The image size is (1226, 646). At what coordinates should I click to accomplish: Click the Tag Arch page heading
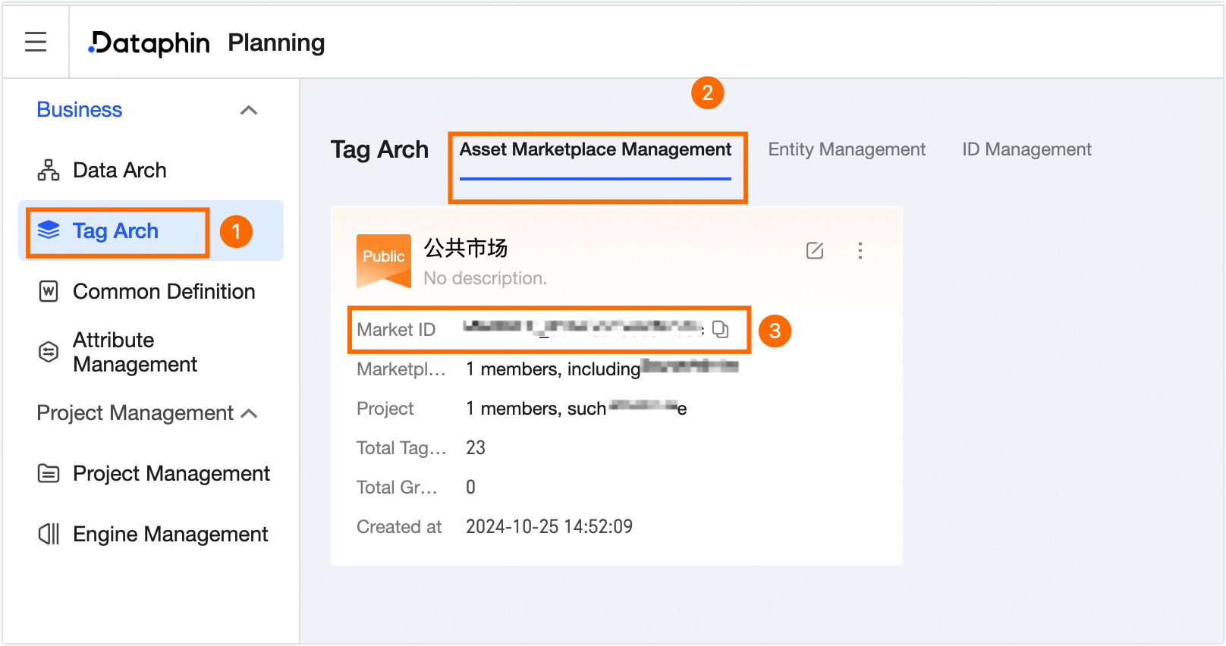pos(379,149)
